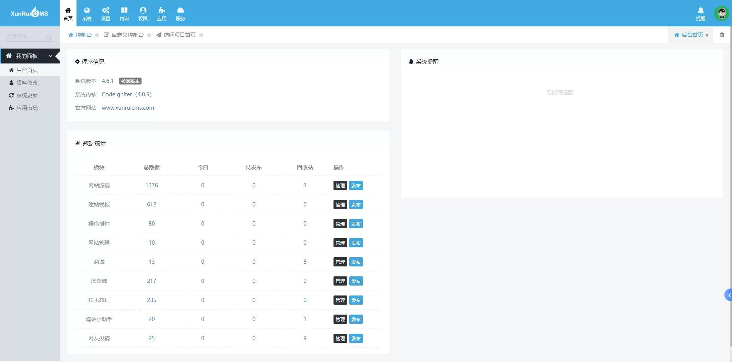This screenshot has height=362, width=732.
Task: Open the 应用 puzzle icon menu
Action: point(162,13)
